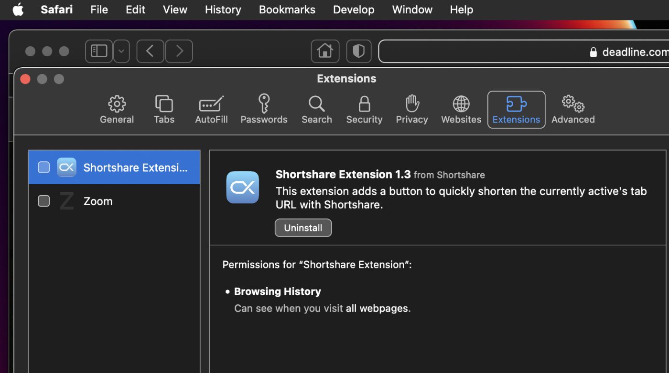The width and height of the screenshot is (669, 373).
Task: Toggle the Safari sidebar button
Action: point(99,51)
